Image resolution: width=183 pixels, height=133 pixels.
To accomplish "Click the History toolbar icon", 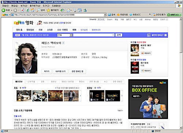I will point(63,10).
